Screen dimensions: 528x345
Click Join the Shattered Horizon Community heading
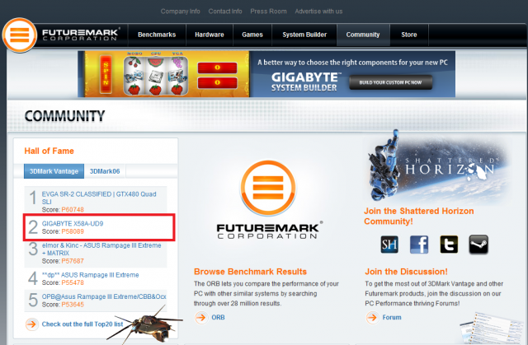tap(419, 216)
